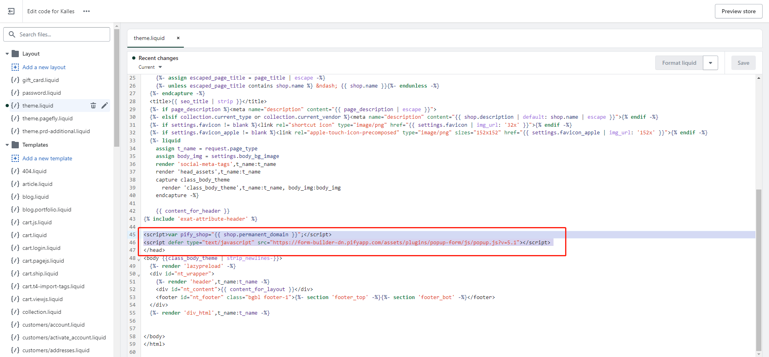The width and height of the screenshot is (769, 357).
Task: Open cart.t4-import-tags.liquid file
Action: 53,286
